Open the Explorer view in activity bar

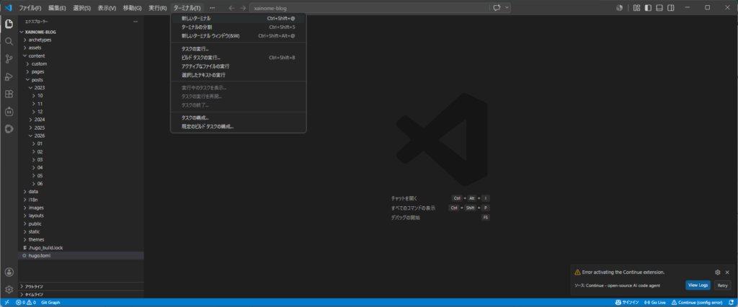point(9,24)
